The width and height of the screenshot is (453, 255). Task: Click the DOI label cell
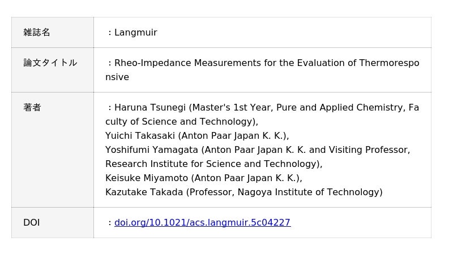[x=32, y=223]
